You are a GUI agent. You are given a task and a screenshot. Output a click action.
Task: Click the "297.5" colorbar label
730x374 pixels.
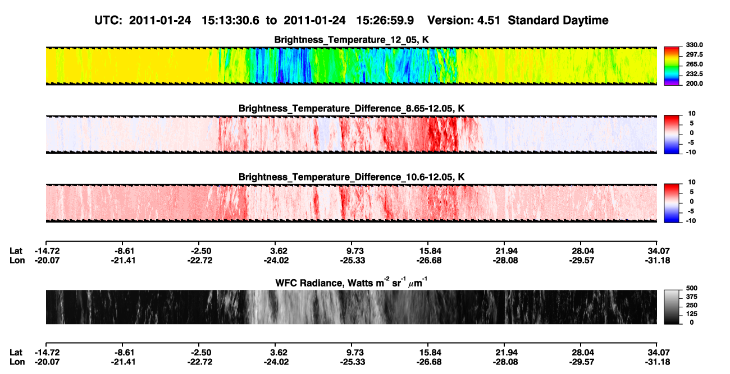click(695, 54)
